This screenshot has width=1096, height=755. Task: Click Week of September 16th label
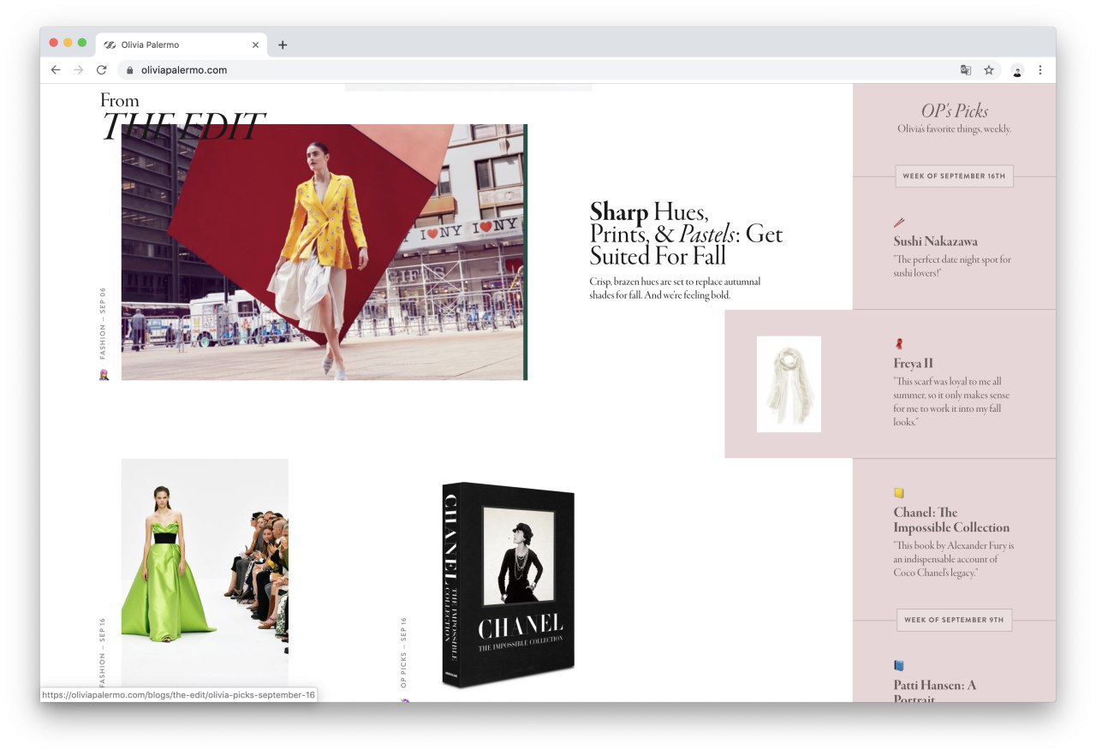click(954, 175)
